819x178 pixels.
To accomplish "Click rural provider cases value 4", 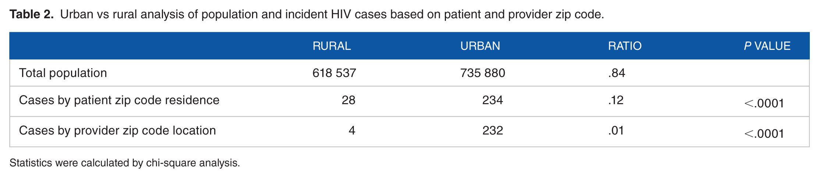I will point(352,131).
